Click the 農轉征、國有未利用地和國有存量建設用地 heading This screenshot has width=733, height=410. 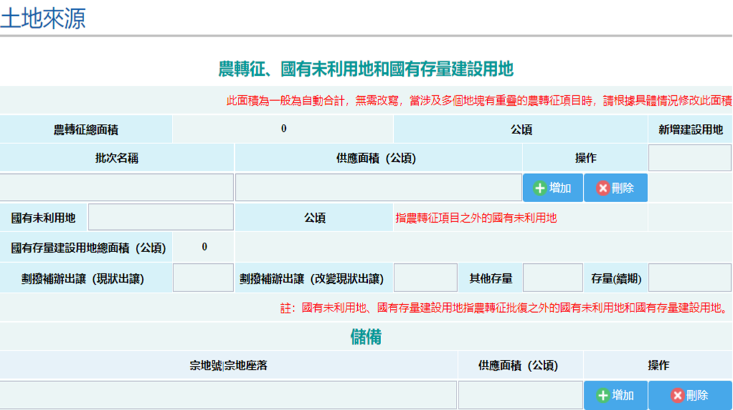pyautogui.click(x=366, y=69)
